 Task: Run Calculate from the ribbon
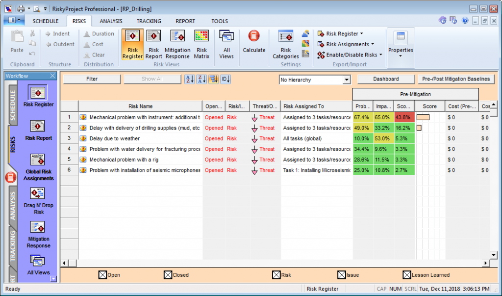tap(254, 42)
